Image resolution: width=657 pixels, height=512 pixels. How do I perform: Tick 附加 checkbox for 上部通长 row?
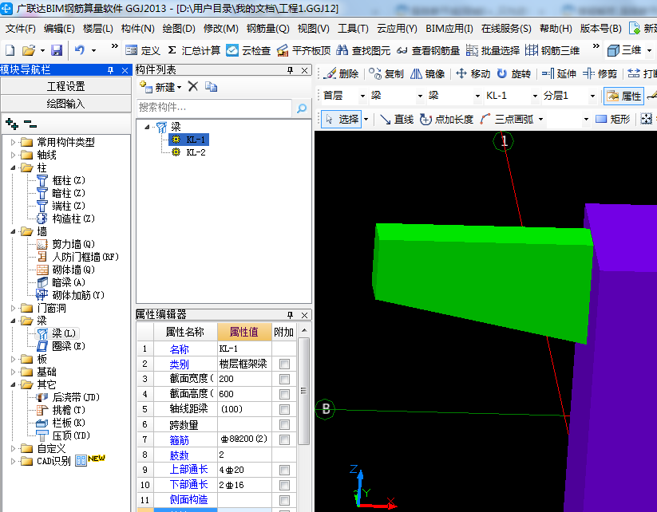click(284, 470)
